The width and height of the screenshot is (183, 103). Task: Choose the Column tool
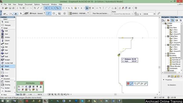[x=8, y=41]
